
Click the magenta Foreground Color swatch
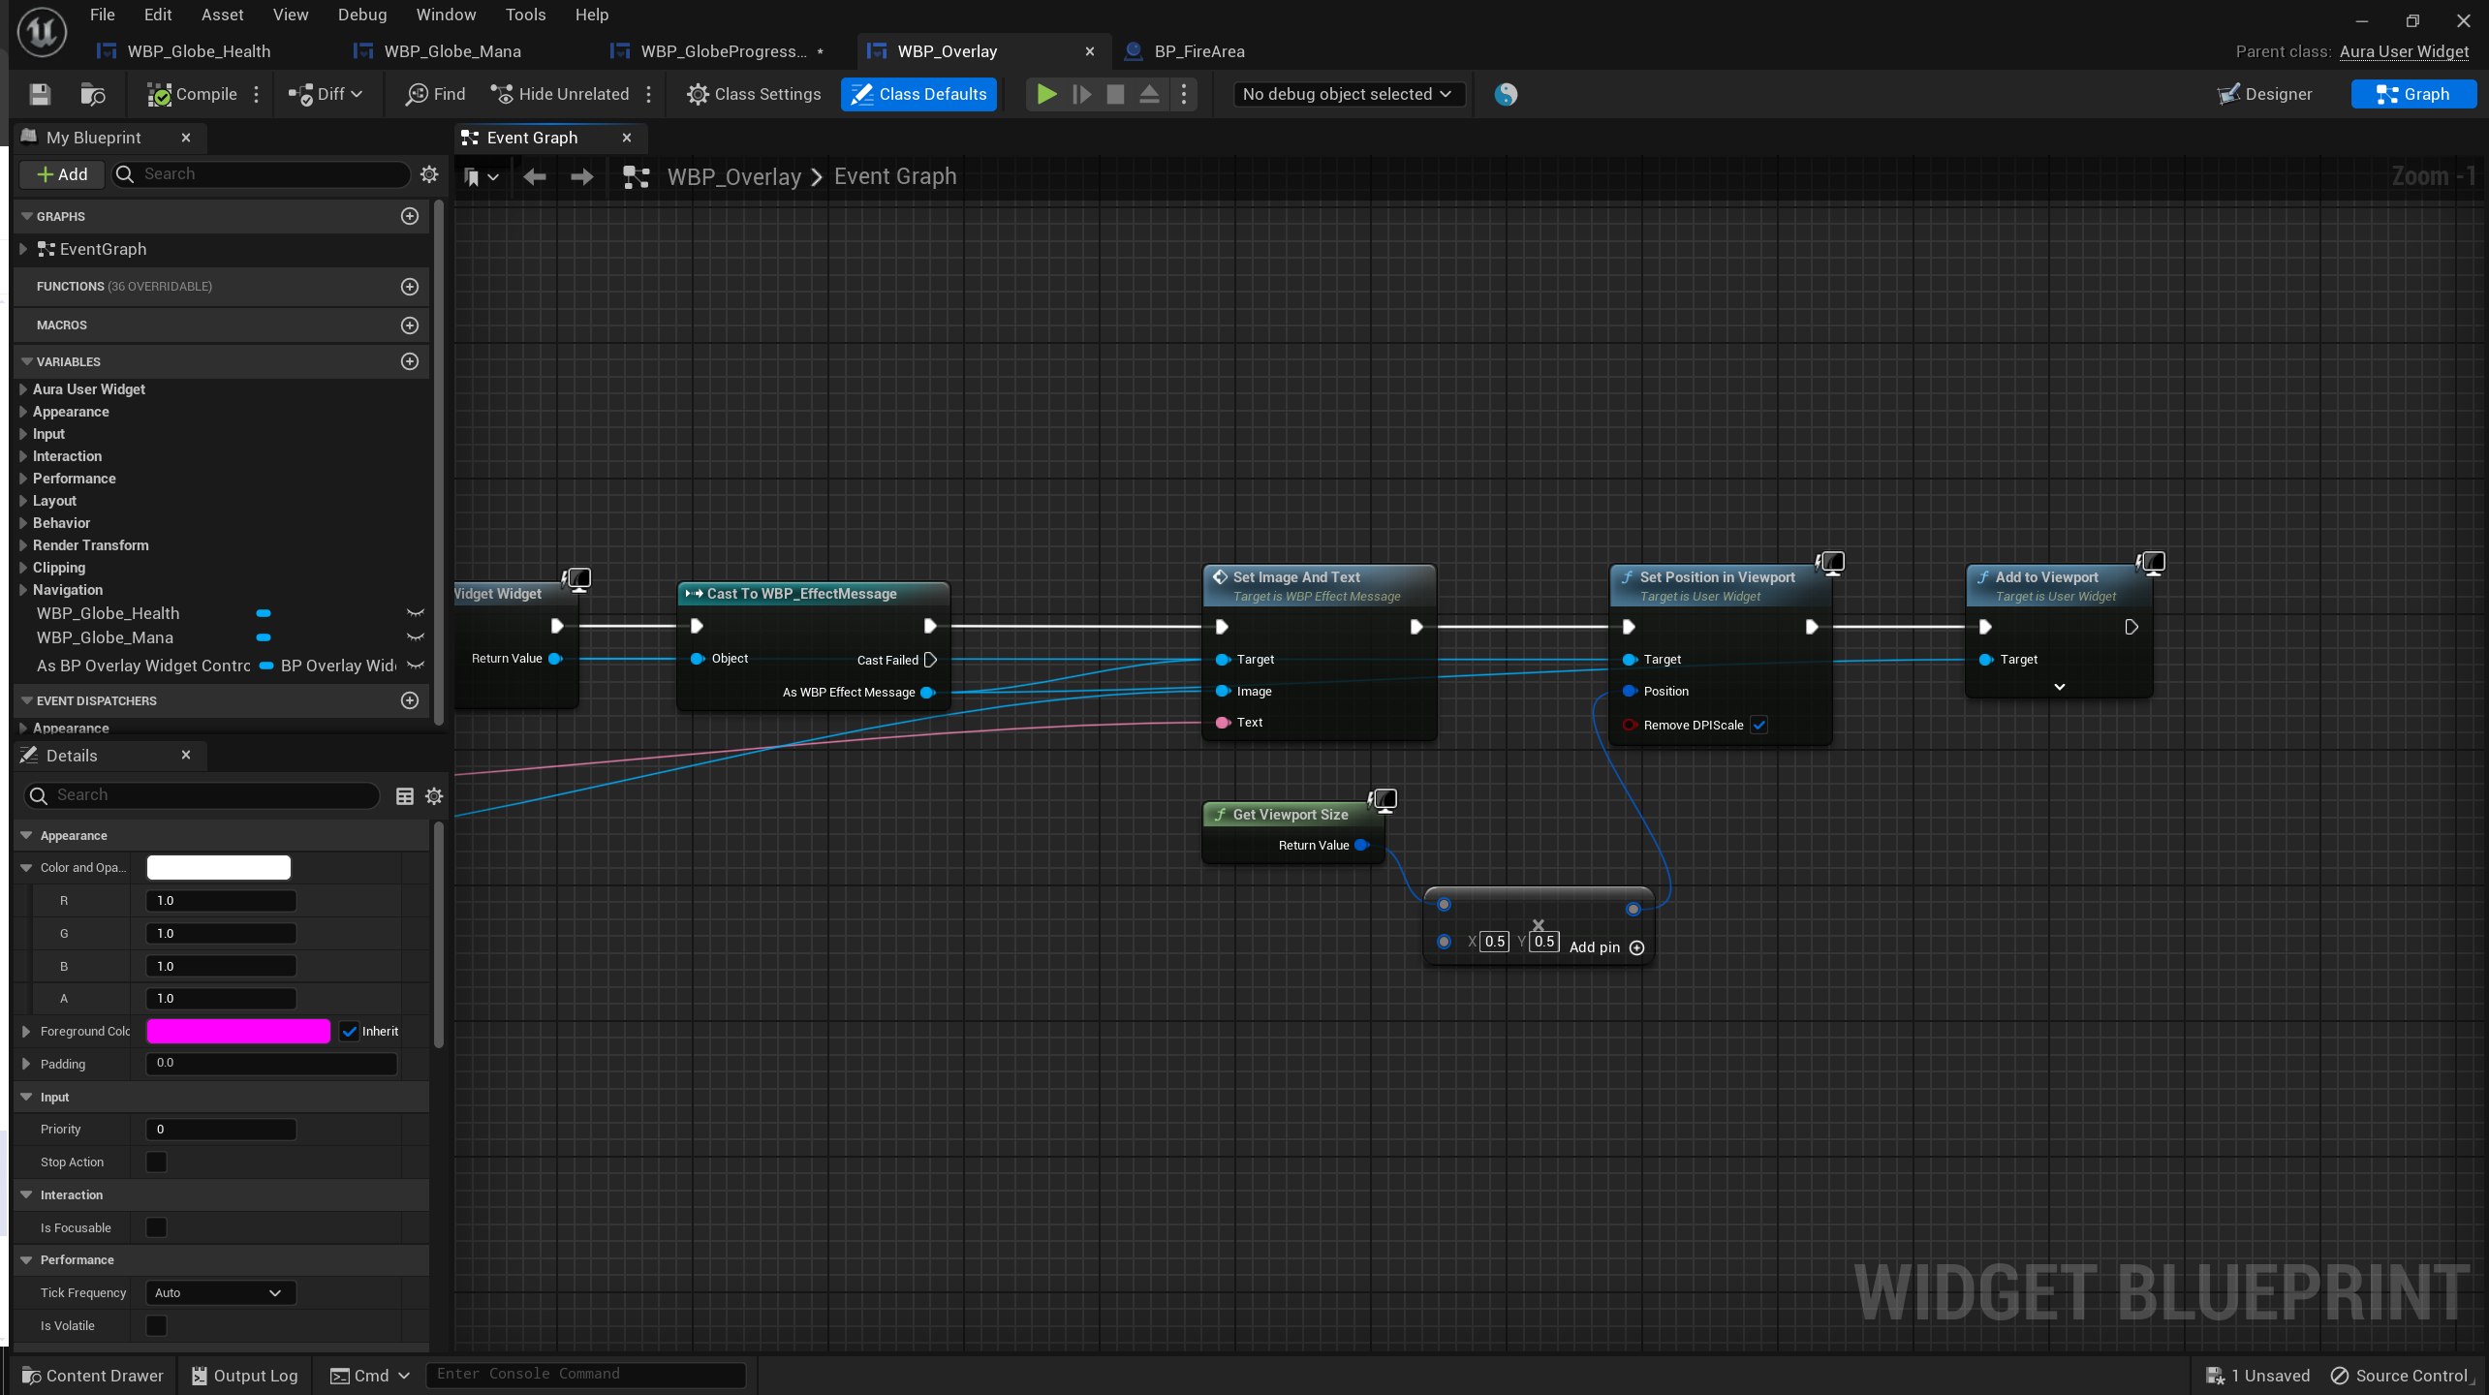[237, 1032]
